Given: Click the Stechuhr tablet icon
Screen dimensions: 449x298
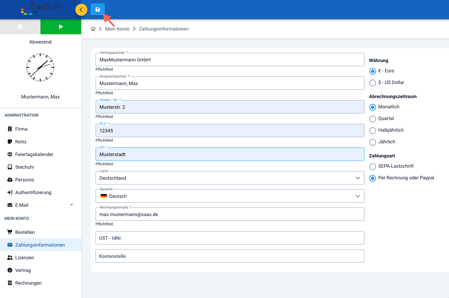Looking at the screenshot, I should click(10, 167).
